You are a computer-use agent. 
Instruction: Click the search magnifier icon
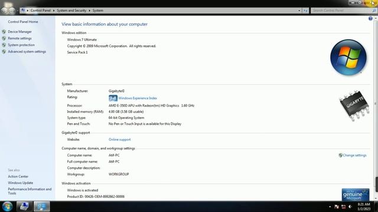click(374, 11)
